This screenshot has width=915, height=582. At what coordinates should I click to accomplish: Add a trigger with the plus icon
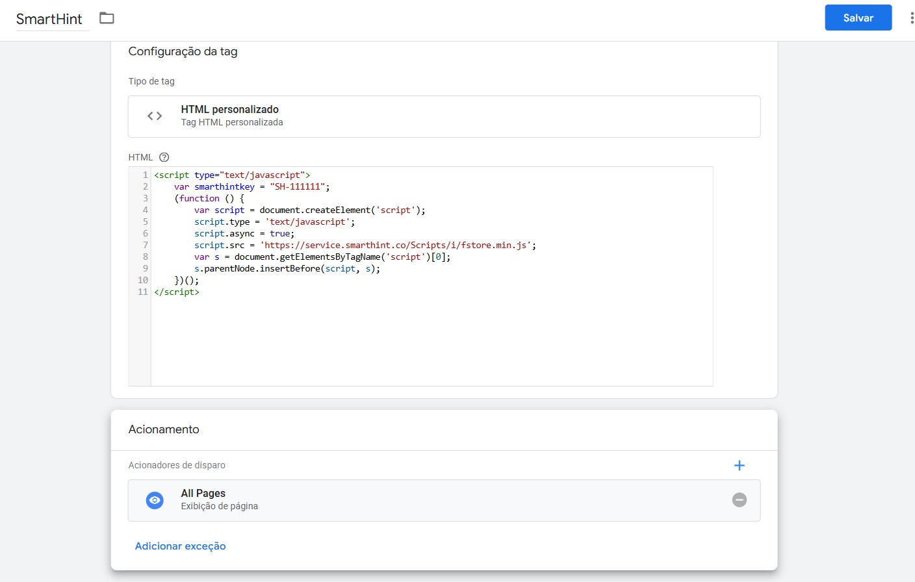pos(739,465)
